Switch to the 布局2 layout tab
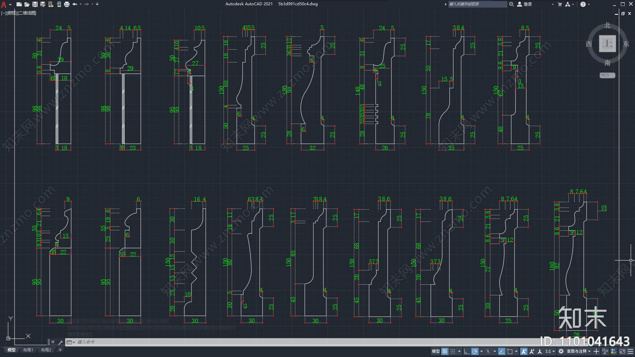The width and height of the screenshot is (635, 357). tap(46, 350)
